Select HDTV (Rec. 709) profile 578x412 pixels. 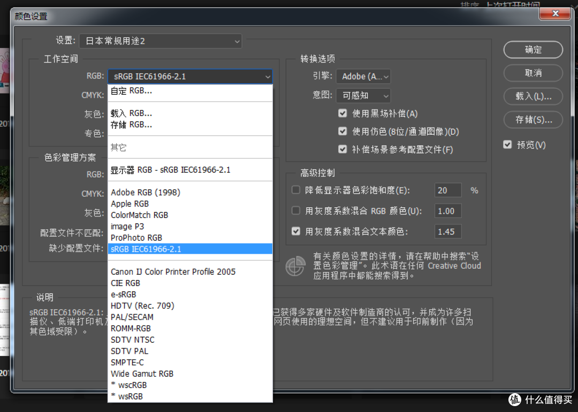click(x=190, y=306)
